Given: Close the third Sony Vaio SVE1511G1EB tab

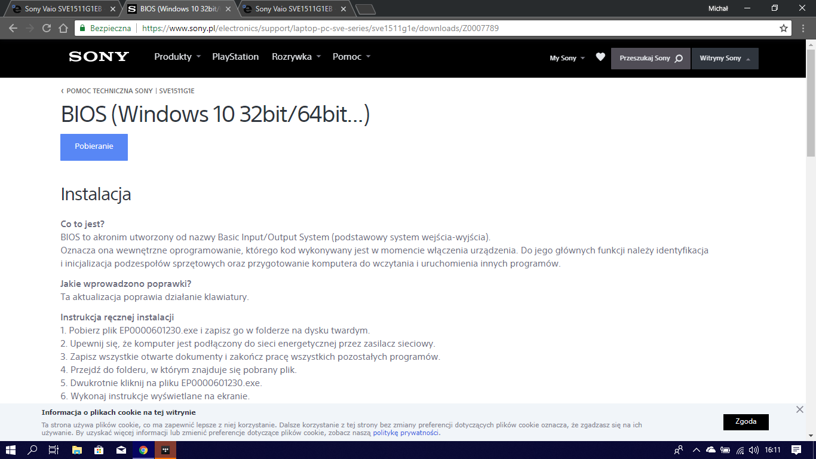Looking at the screenshot, I should [343, 9].
